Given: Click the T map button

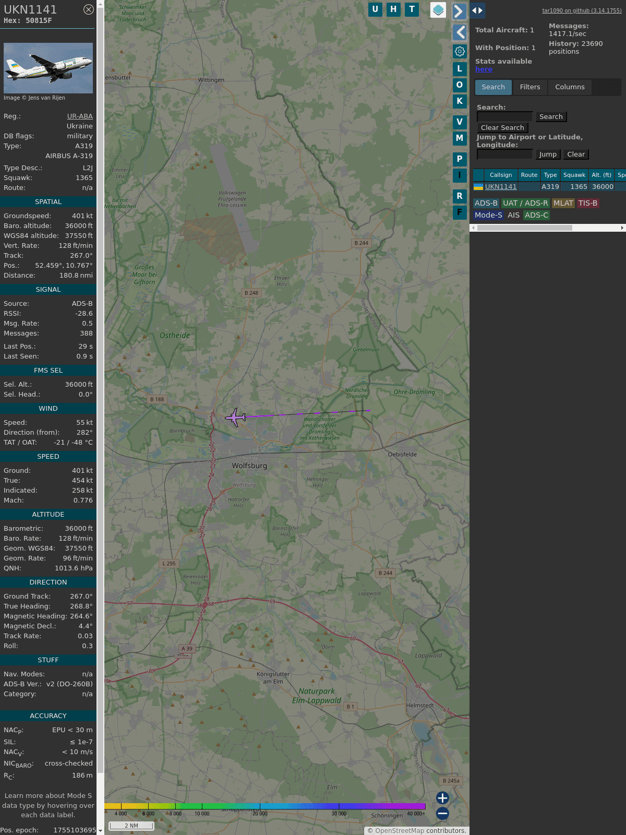Looking at the screenshot, I should click(x=412, y=9).
